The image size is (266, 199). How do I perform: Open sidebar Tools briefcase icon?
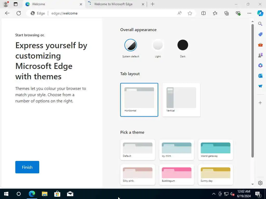[260, 45]
